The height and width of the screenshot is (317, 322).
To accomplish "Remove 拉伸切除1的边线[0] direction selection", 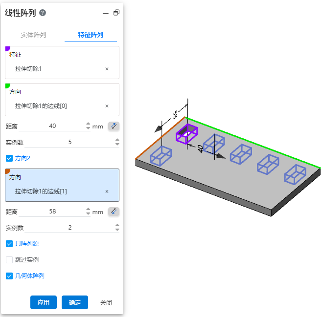I will pos(107,106).
